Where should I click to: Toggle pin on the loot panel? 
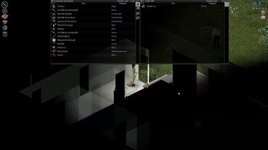click(227, 1)
